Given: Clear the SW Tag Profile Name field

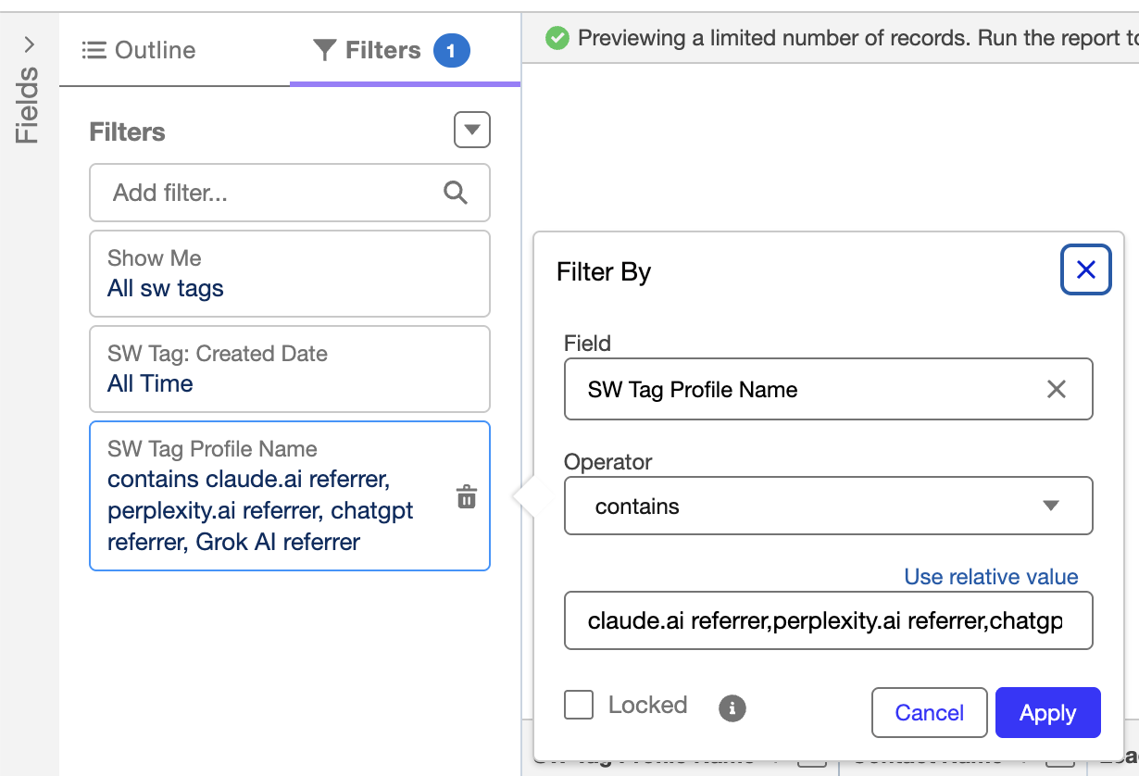Looking at the screenshot, I should (x=1056, y=390).
